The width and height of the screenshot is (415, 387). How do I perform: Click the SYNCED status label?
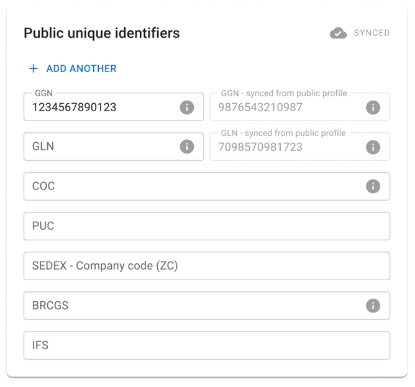[x=372, y=33]
